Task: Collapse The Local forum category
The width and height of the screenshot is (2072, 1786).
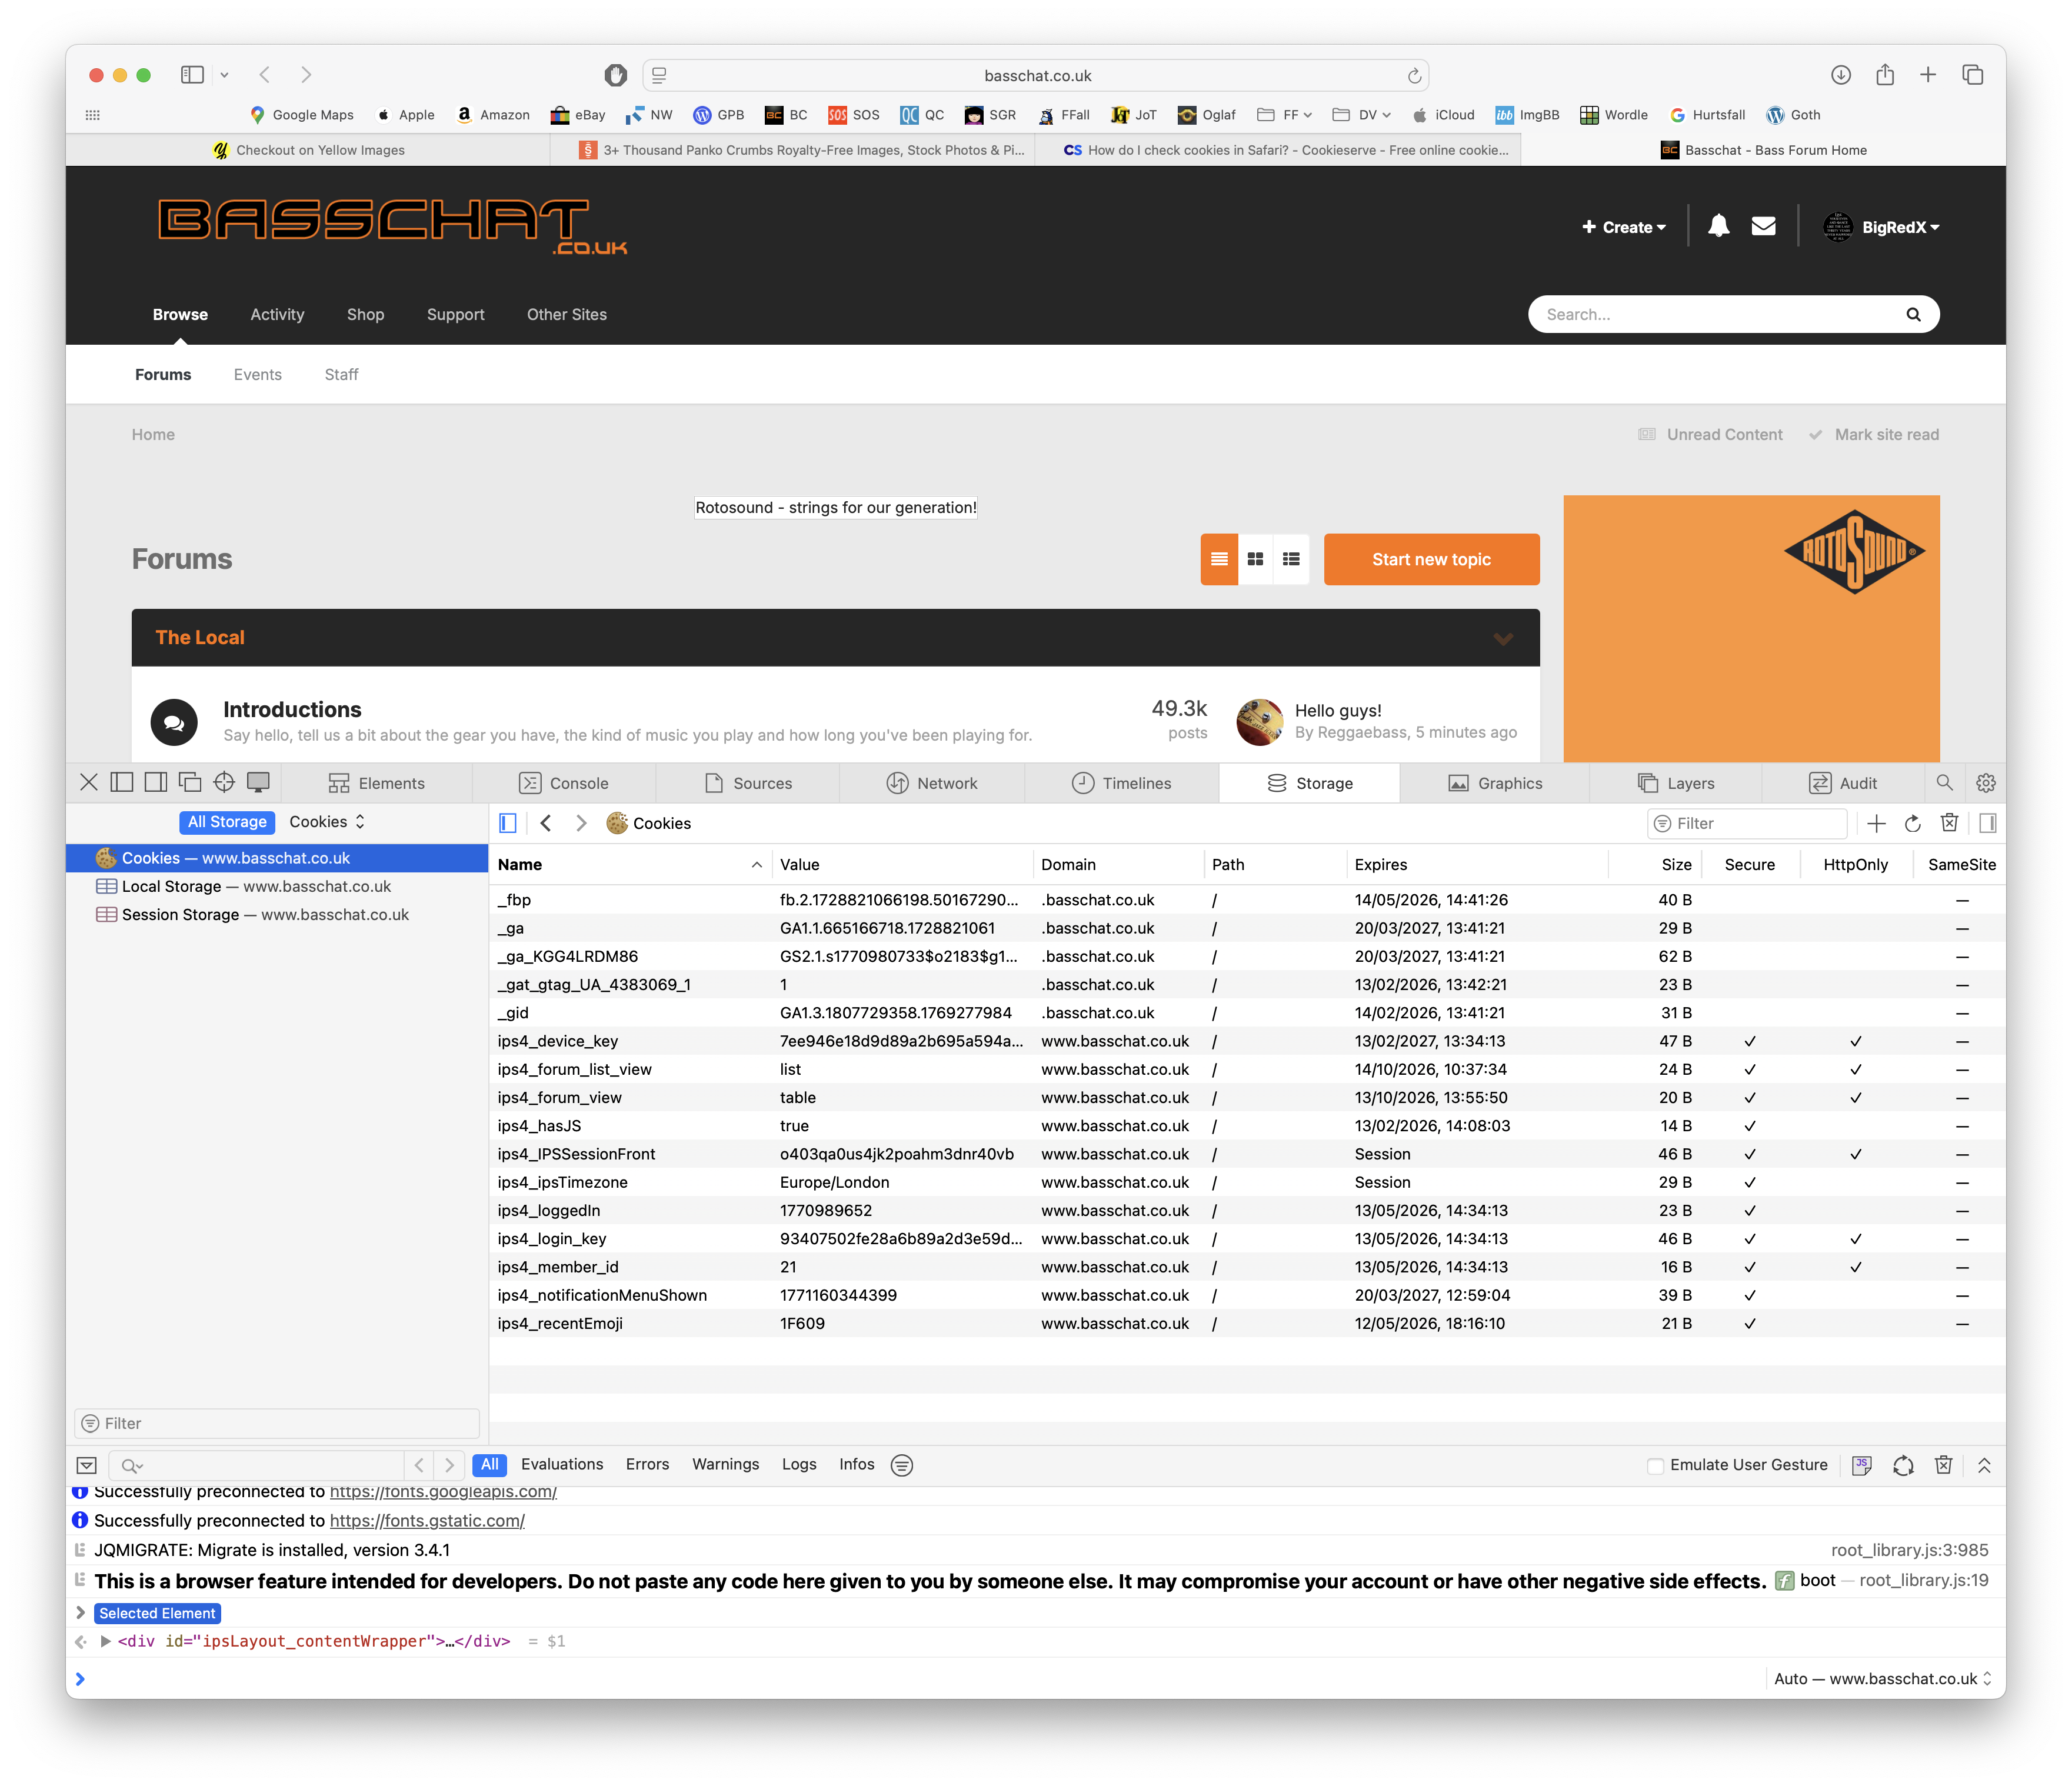Action: click(x=1502, y=638)
